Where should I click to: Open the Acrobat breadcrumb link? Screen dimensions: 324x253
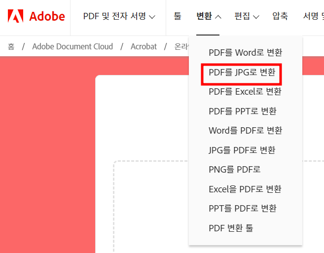pyautogui.click(x=144, y=46)
